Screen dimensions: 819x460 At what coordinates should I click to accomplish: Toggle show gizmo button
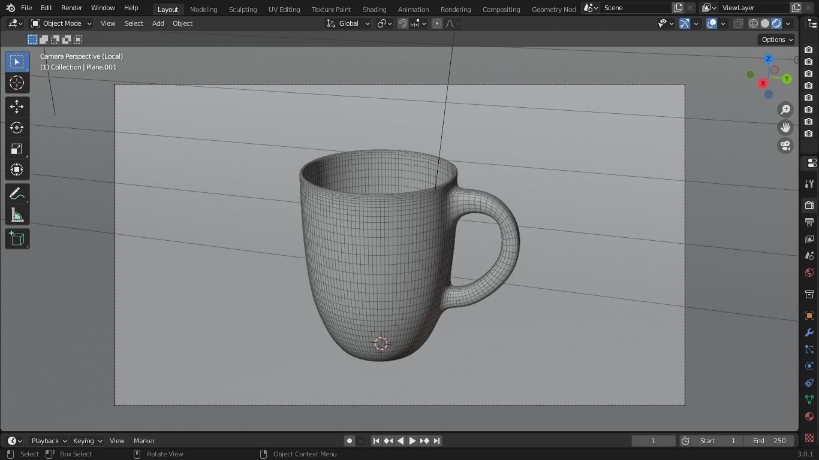tap(684, 23)
